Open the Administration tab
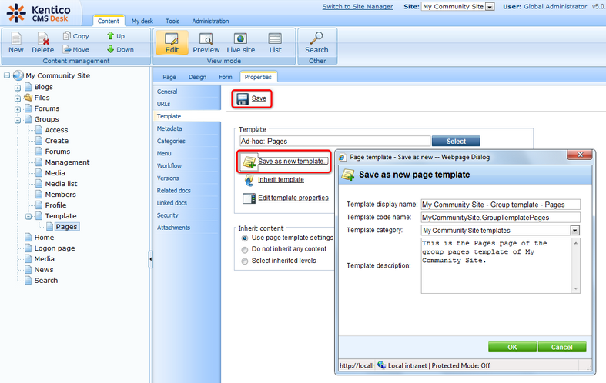Viewport: 606px width, 383px height. [210, 21]
